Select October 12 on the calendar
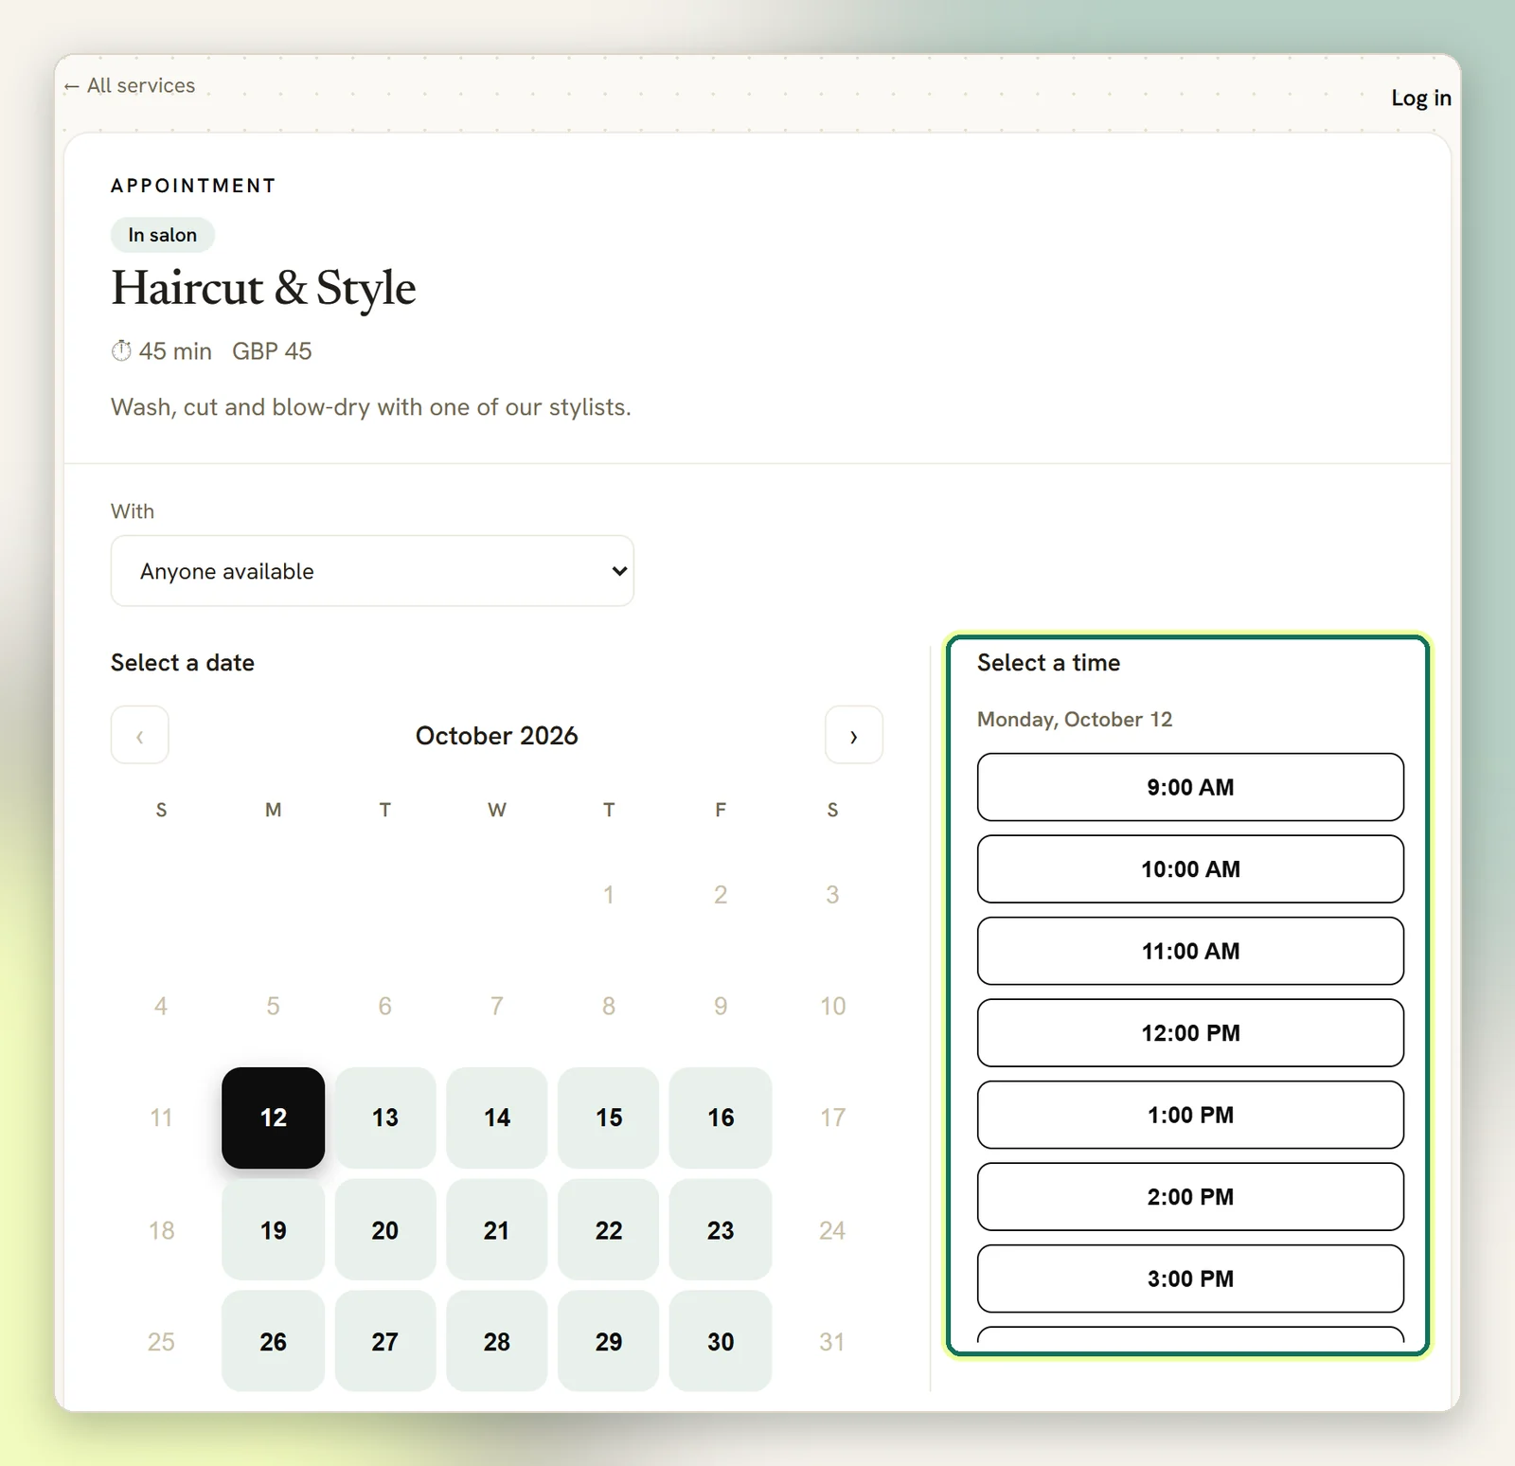 tap(274, 1117)
